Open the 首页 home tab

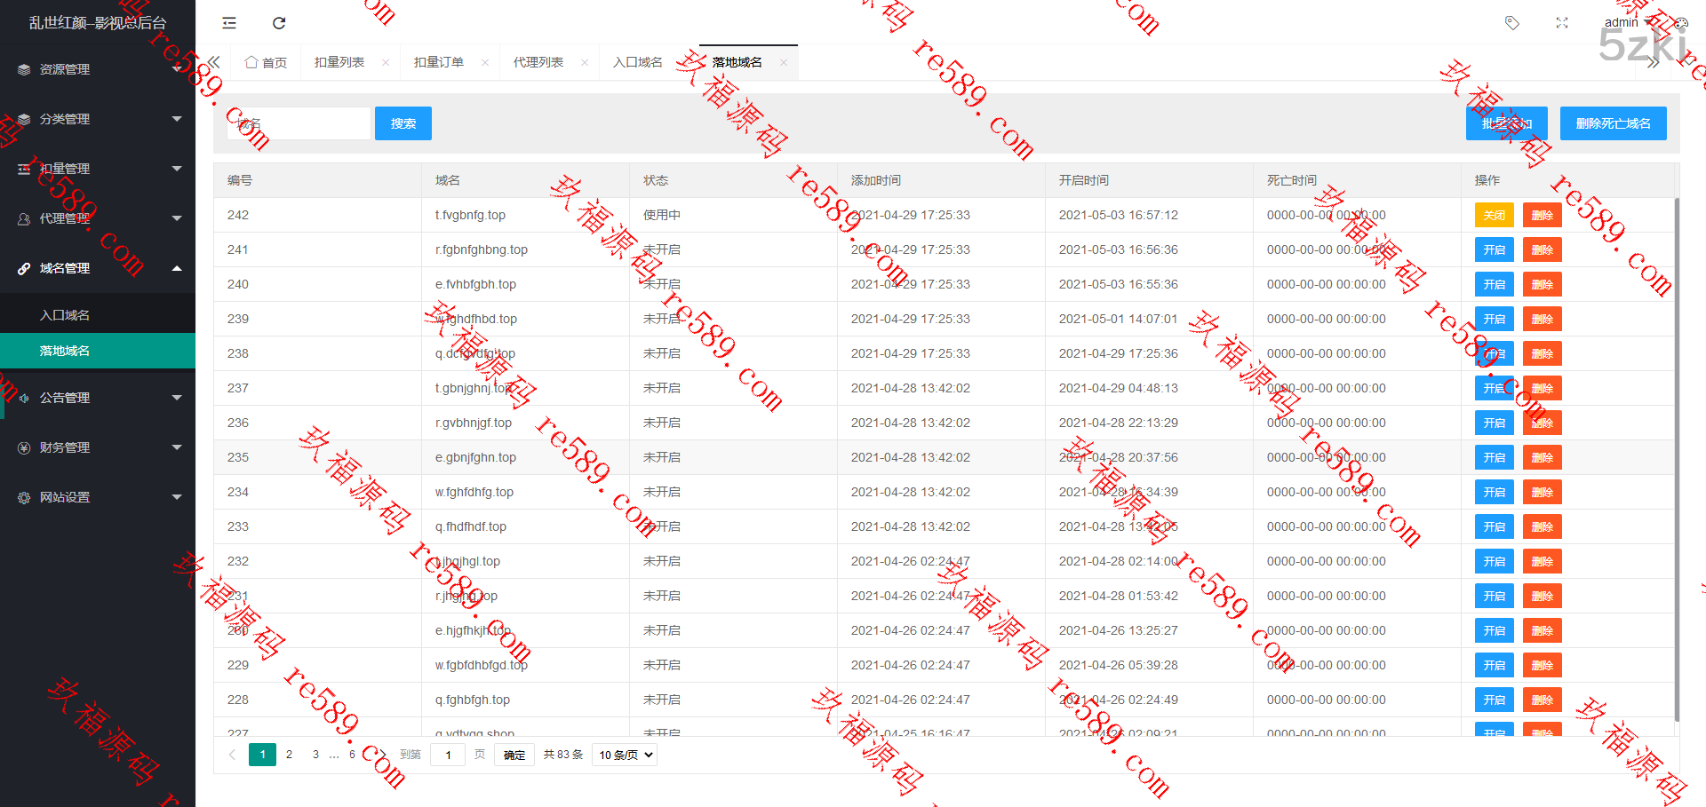tap(267, 62)
